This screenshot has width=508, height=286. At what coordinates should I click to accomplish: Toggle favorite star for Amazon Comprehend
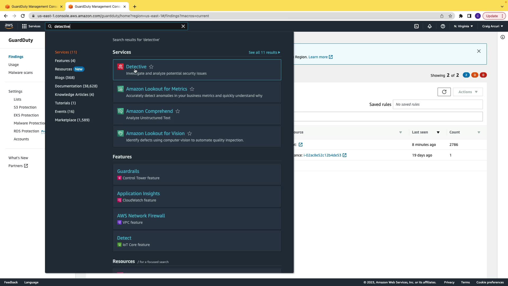click(x=178, y=111)
